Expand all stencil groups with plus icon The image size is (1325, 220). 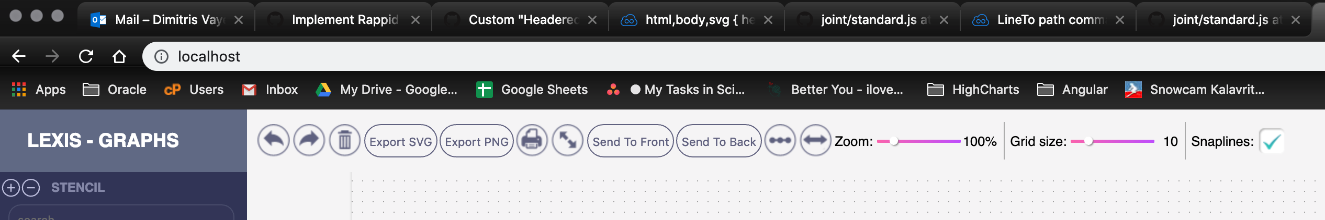(11, 188)
